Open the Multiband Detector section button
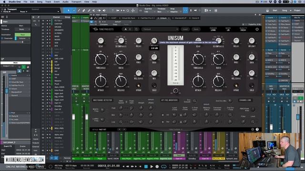Screen dimensions: 305x171 coord(102,100)
